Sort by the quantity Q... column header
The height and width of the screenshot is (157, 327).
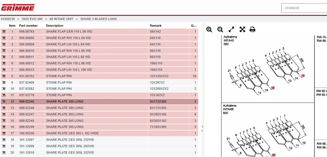coord(194,26)
